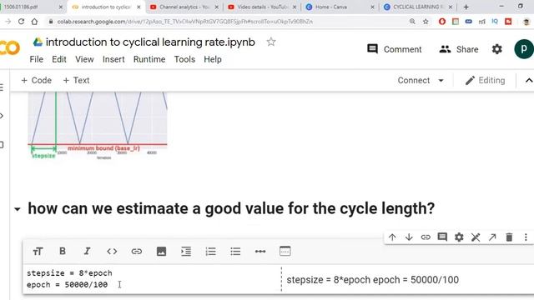This screenshot has height=300, width=534.
Task: Open the View menu
Action: pos(84,59)
